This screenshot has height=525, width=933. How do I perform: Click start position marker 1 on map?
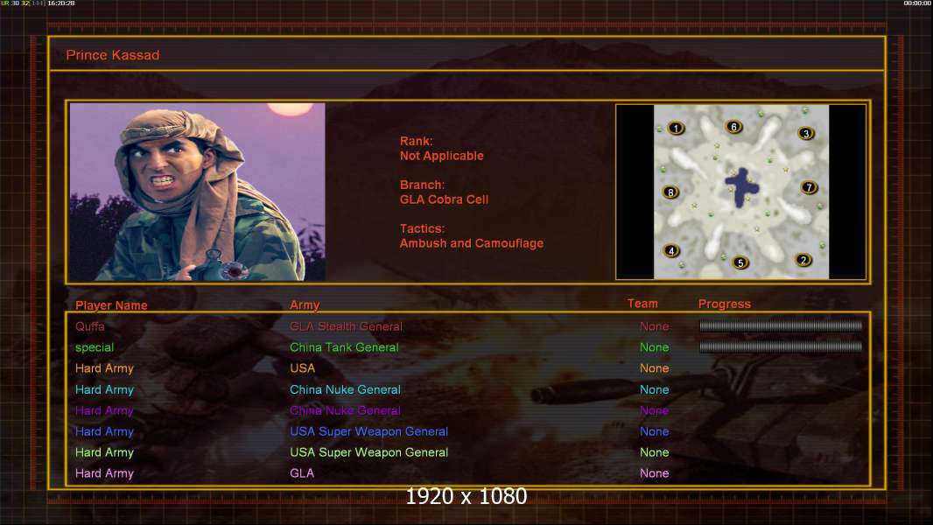click(676, 128)
